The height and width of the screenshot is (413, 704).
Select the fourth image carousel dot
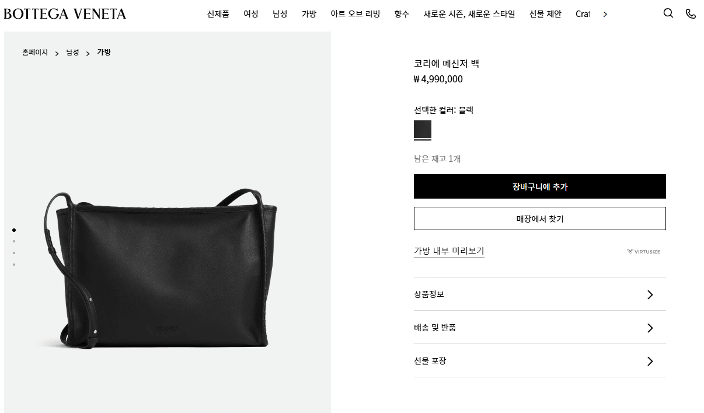[14, 265]
